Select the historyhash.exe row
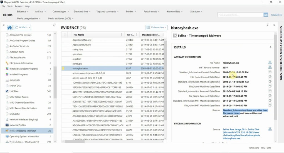 tap(113, 69)
